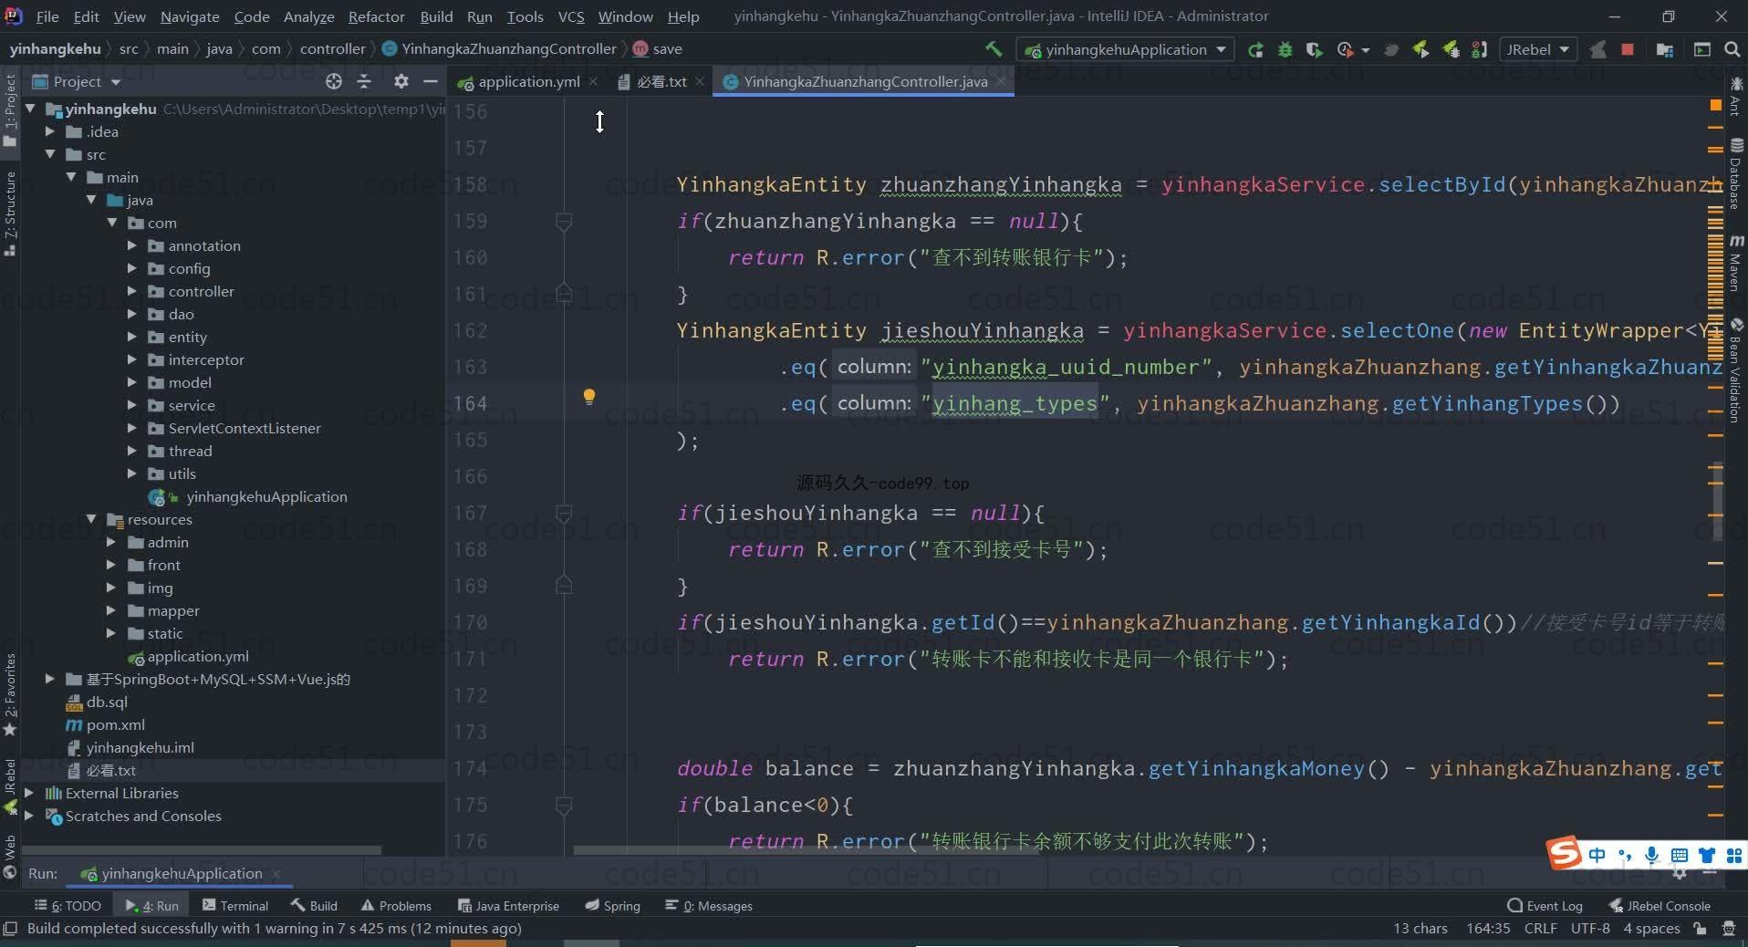Open the Structure side tool window
The image size is (1748, 947).
click(x=10, y=213)
